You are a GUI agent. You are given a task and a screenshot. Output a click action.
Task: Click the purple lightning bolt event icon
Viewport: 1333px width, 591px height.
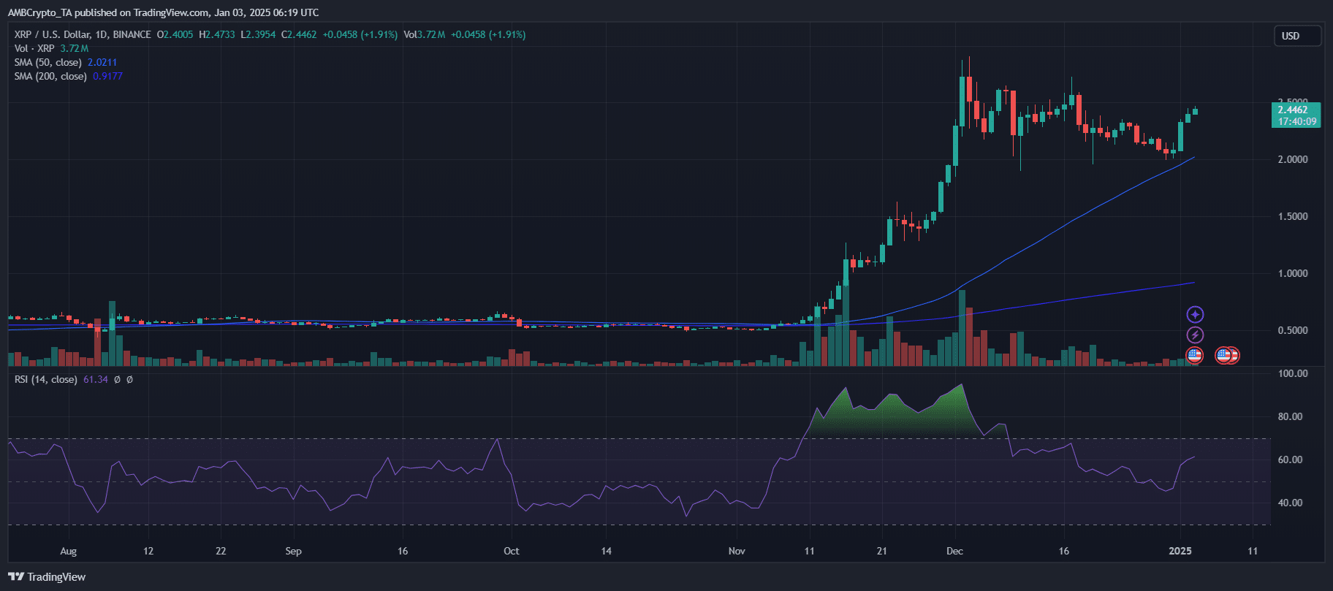coord(1194,335)
